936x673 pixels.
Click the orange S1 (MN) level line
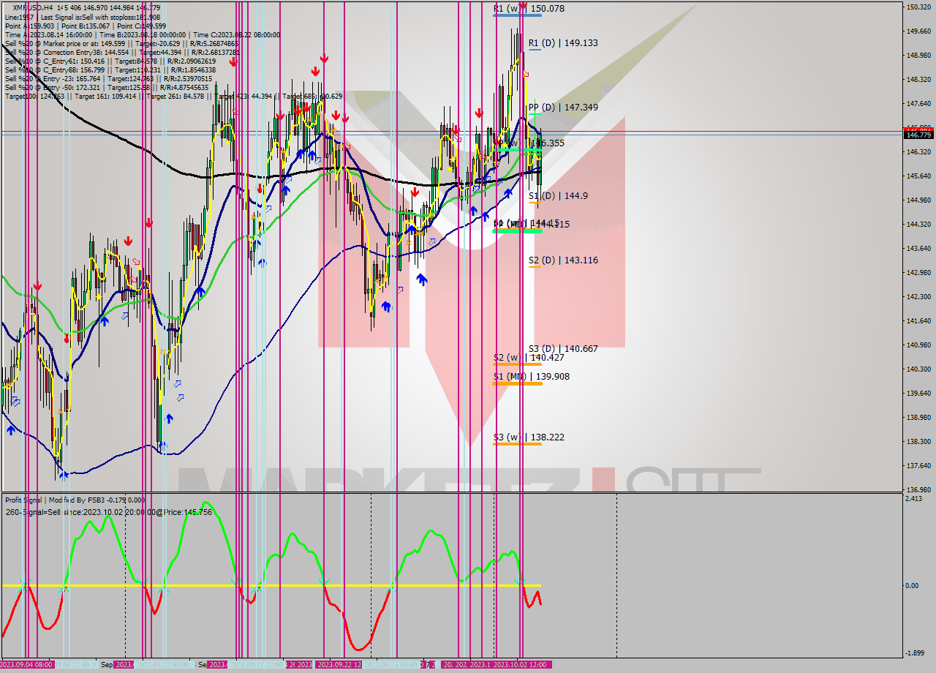[517, 383]
